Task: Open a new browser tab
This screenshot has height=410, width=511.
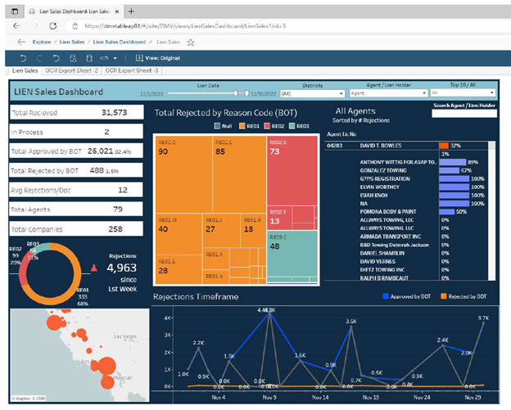Action: [x=132, y=10]
